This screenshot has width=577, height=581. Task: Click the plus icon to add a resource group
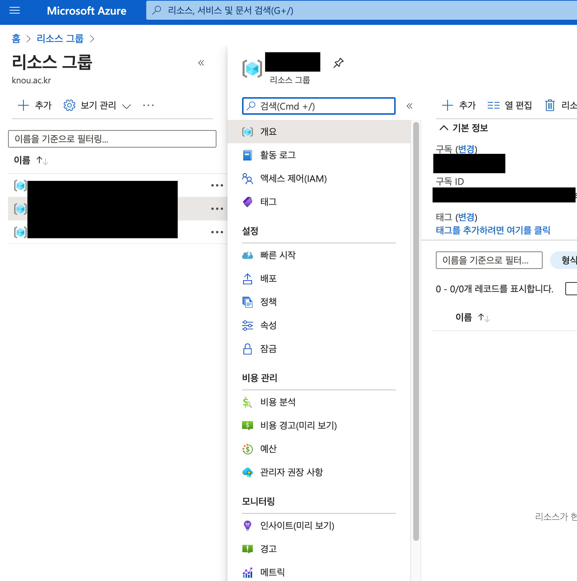click(23, 105)
